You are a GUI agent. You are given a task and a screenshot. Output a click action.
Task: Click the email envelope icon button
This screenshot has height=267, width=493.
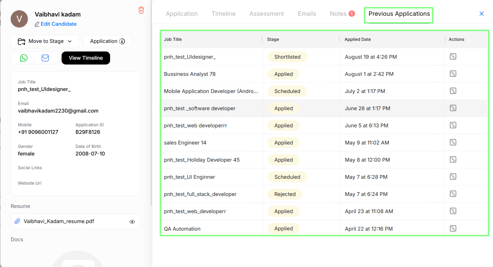coord(45,58)
